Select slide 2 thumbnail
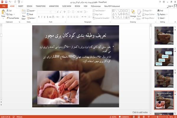The width and height of the screenshot is (177, 118). pyautogui.click(x=164, y=57)
